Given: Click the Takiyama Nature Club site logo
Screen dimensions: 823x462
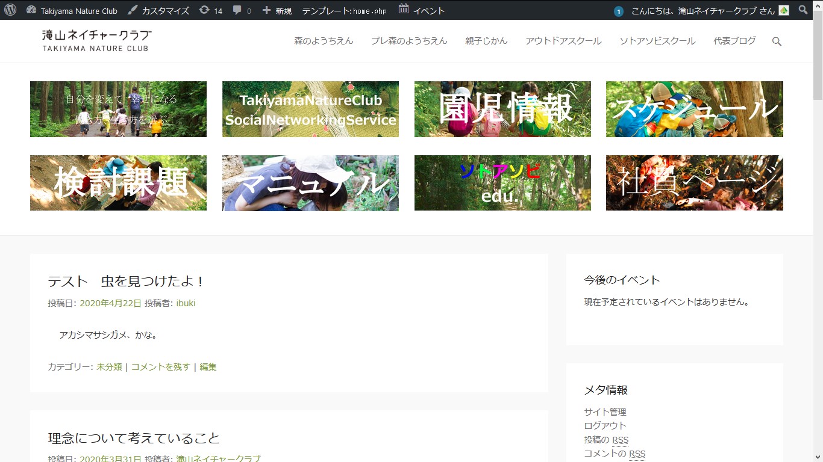Looking at the screenshot, I should point(96,41).
